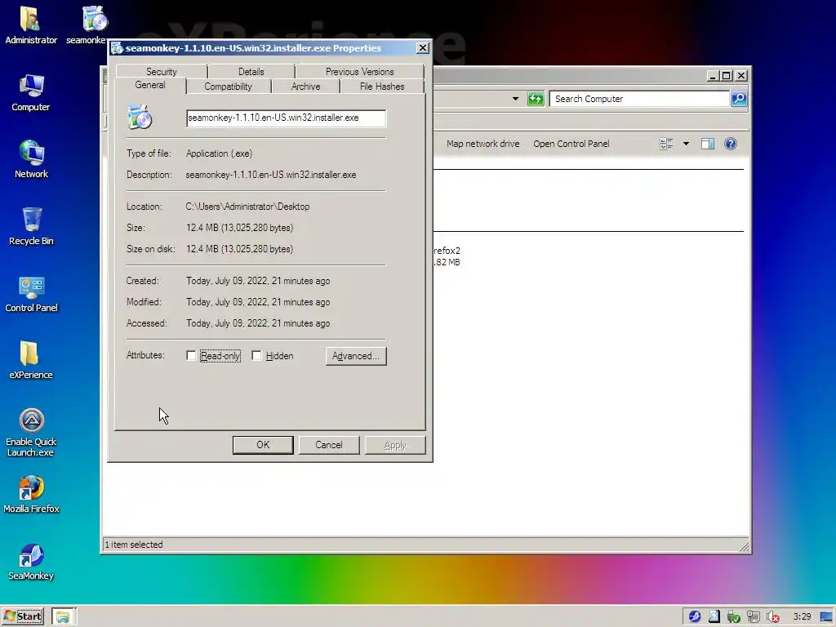Open the Control Panel desktop icon

click(31, 294)
